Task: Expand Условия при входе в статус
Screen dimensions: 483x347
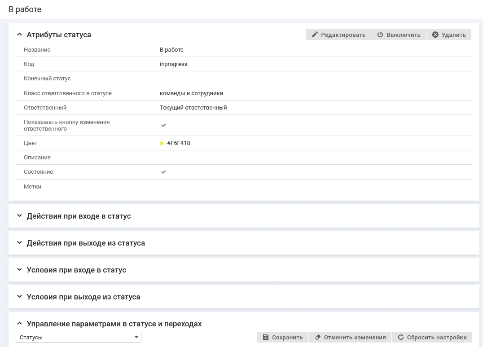Action: click(x=19, y=270)
